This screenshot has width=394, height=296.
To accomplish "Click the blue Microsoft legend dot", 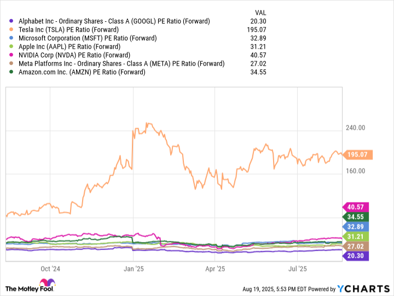I will click(x=11, y=38).
